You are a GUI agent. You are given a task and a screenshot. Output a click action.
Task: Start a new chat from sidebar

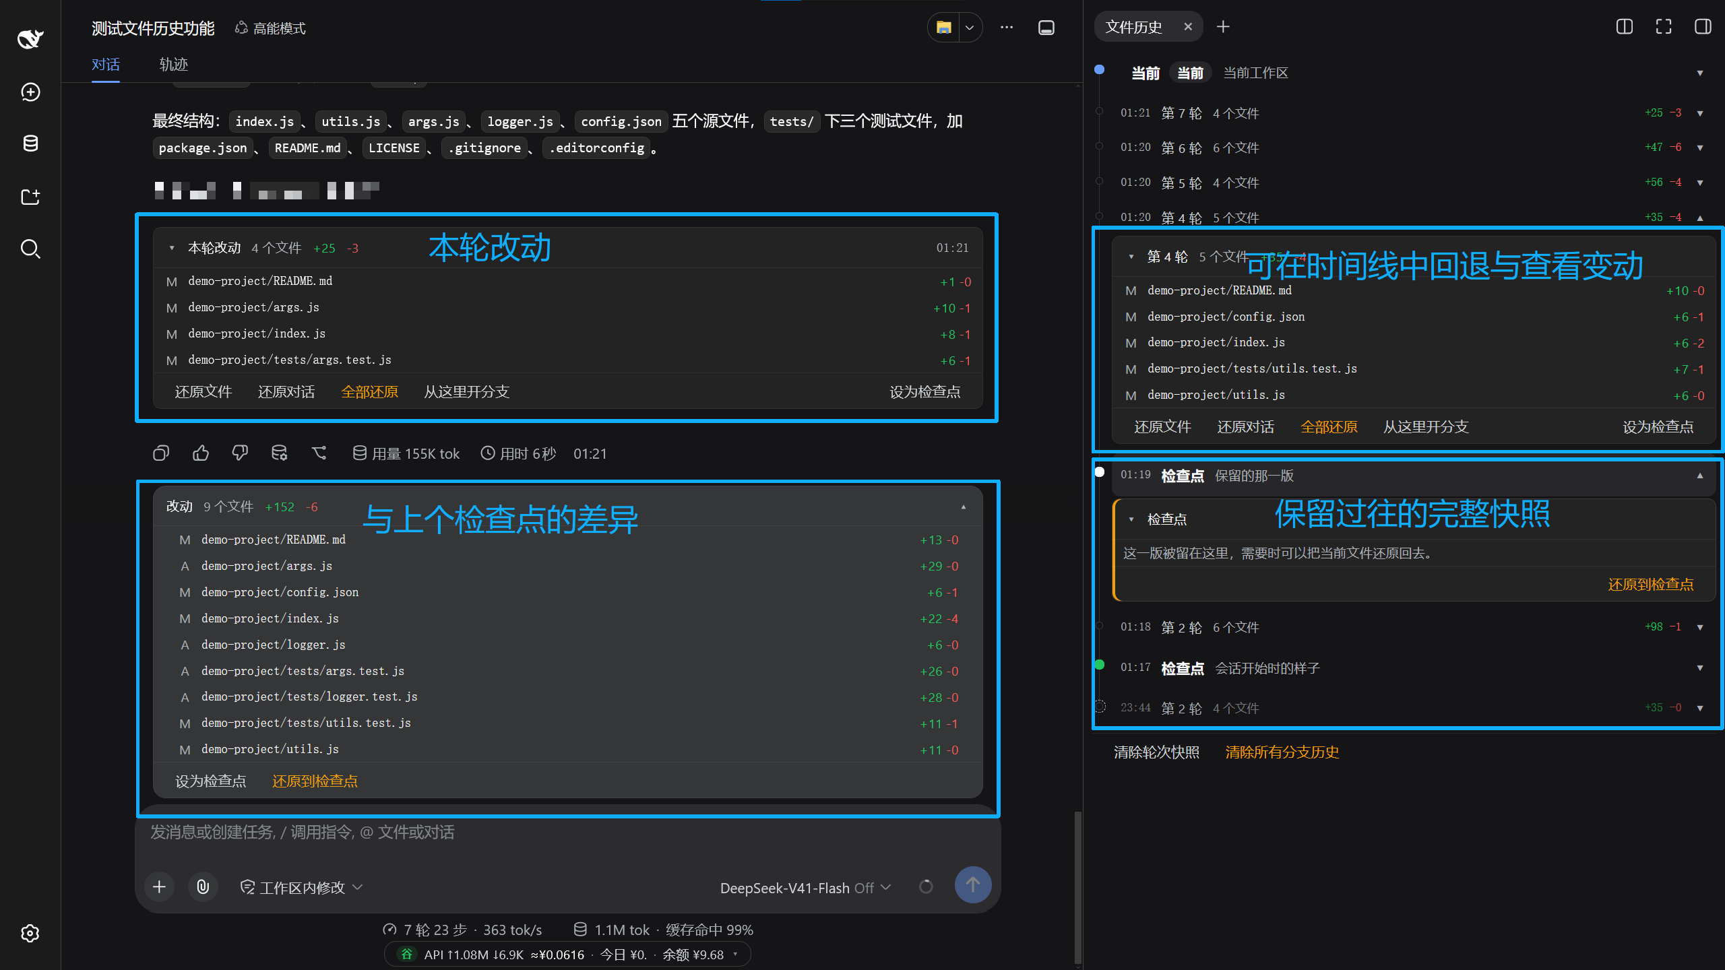coord(30,92)
